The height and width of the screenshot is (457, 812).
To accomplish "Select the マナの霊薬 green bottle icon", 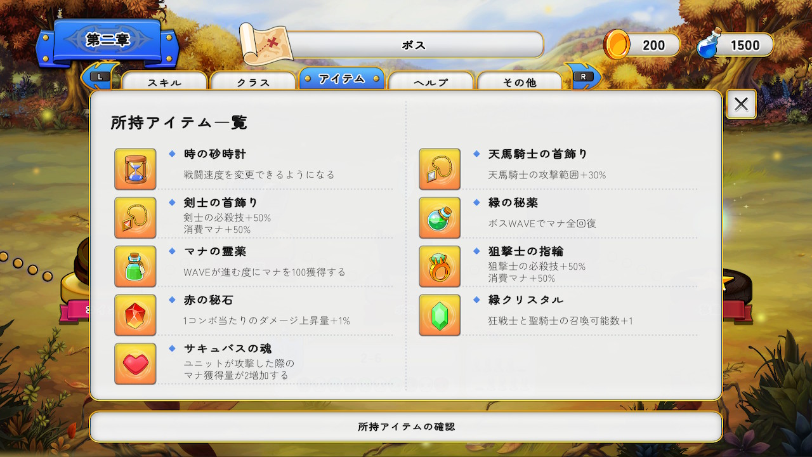I will tap(135, 267).
